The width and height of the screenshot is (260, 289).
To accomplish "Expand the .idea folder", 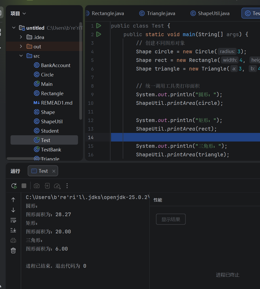I will tap(21, 37).
